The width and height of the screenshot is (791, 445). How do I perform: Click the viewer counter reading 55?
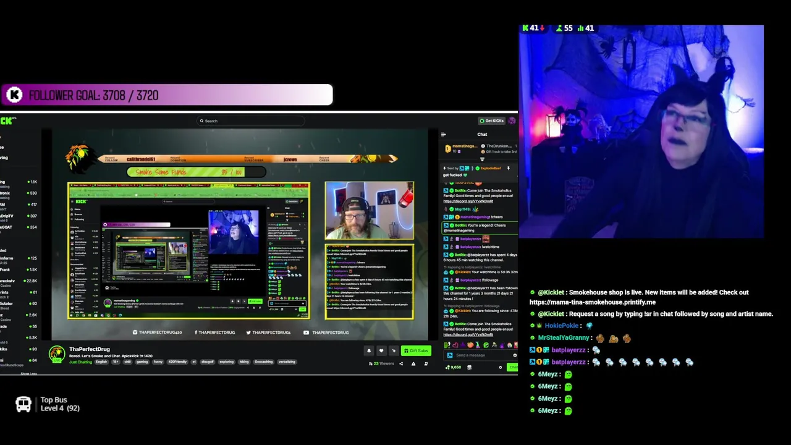[x=563, y=28]
